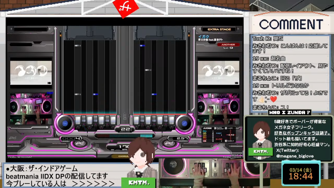
Task: Click the comment こんばんは！応援してます！
Action: click(290, 48)
